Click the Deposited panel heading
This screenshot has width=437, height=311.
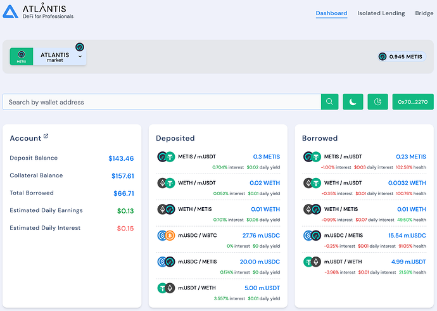pos(175,138)
